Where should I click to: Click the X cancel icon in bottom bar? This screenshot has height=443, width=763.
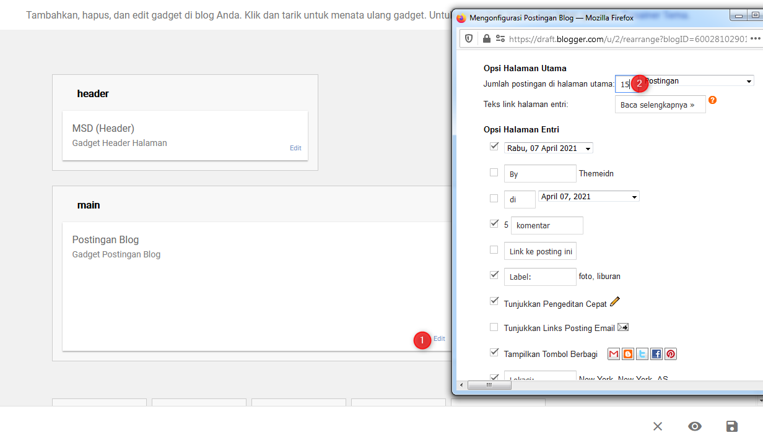658,426
